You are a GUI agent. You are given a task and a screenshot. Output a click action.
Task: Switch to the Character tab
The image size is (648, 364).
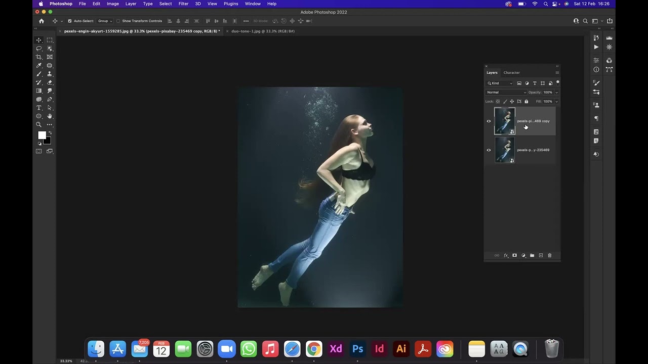point(511,72)
